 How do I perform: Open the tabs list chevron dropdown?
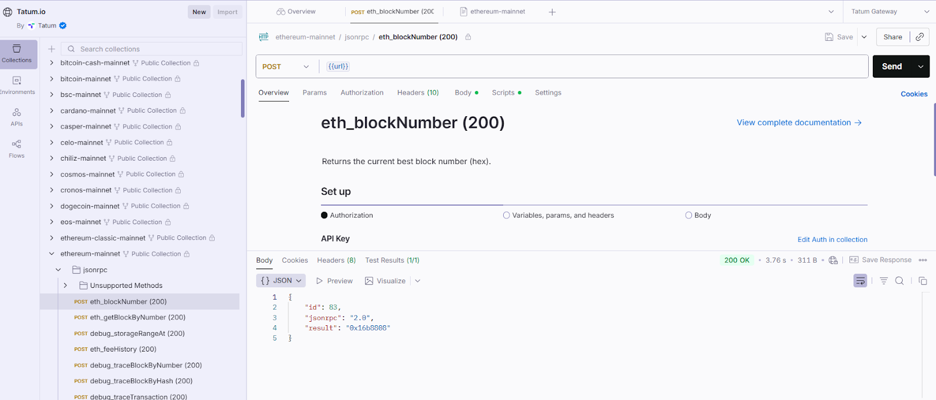coord(831,12)
